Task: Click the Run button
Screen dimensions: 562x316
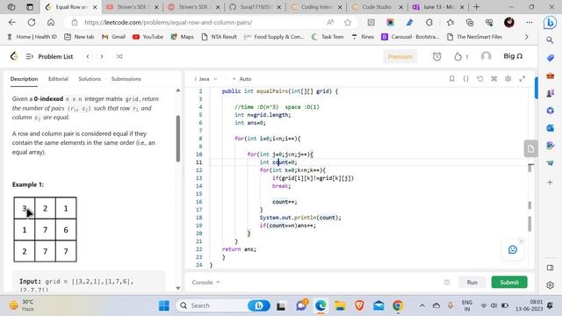Action: [x=472, y=283]
